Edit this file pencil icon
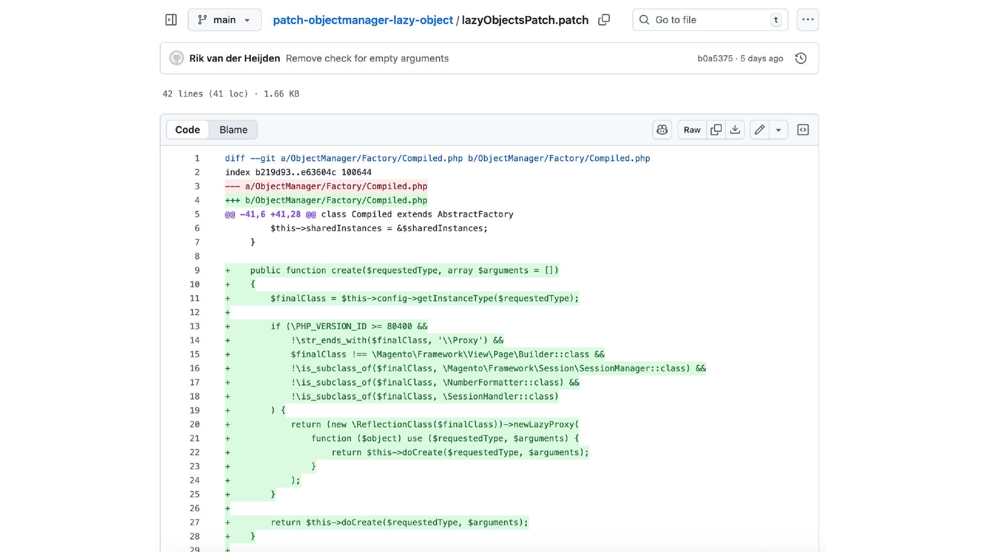The width and height of the screenshot is (982, 552). pyautogui.click(x=760, y=130)
